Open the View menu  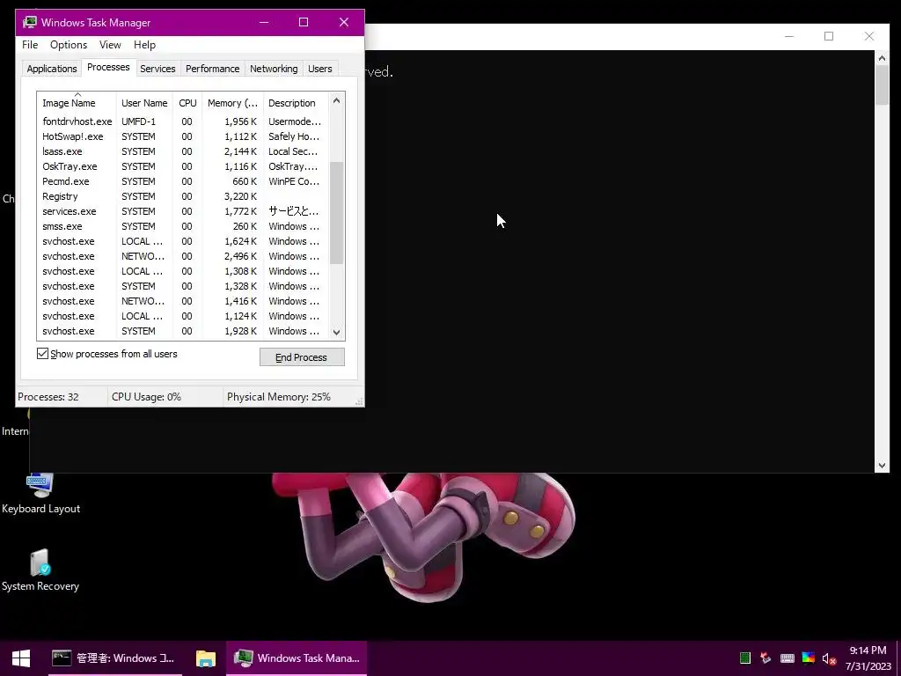coord(110,45)
